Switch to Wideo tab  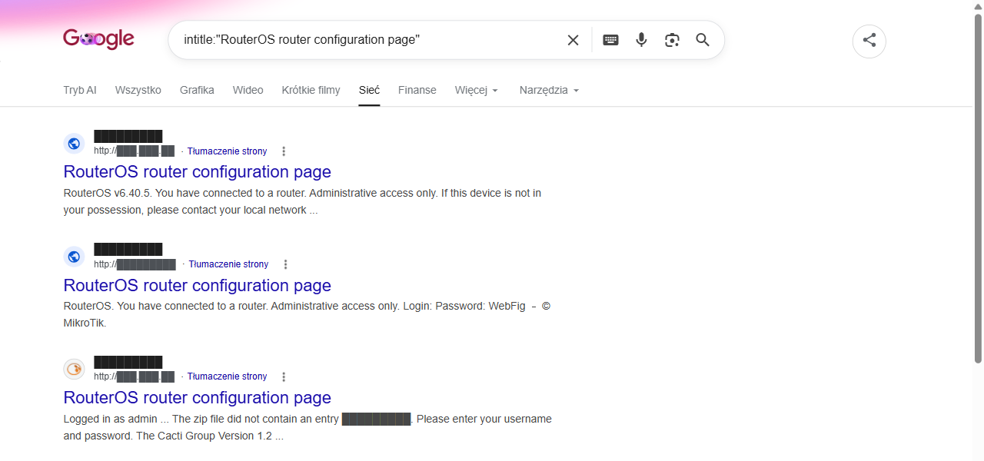[248, 90]
